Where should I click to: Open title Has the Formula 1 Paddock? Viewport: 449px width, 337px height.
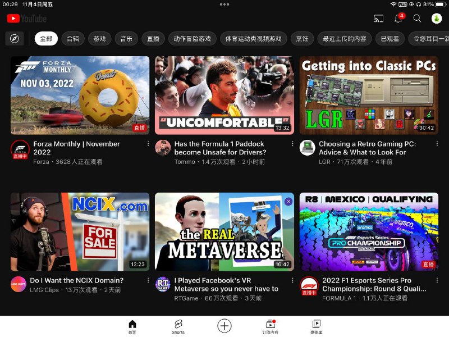[x=220, y=148]
